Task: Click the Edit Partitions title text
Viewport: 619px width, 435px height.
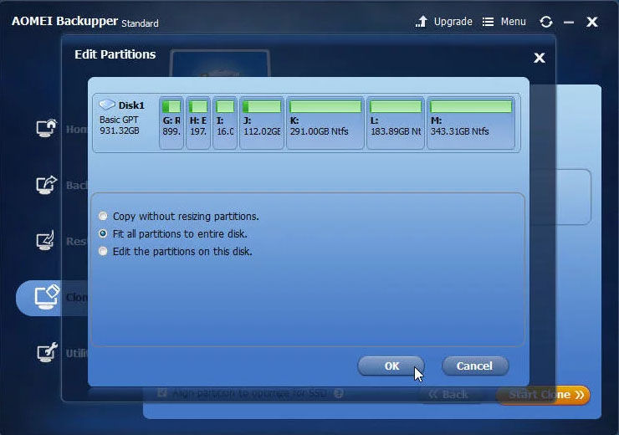Action: tap(115, 54)
